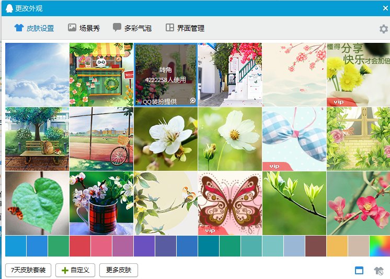390x279 pixels.
Task: Switch to the 皮肤设置 tab
Action: coord(35,28)
